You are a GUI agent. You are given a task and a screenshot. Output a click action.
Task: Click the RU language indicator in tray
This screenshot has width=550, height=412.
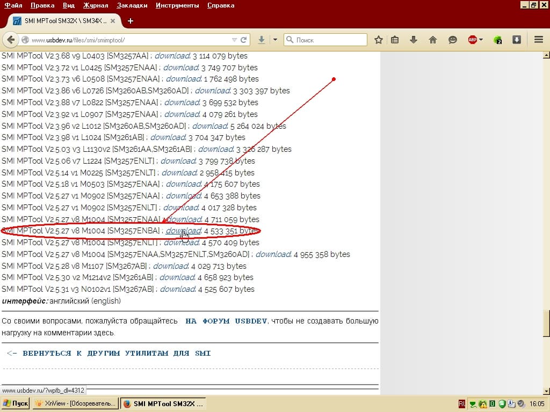(x=462, y=404)
